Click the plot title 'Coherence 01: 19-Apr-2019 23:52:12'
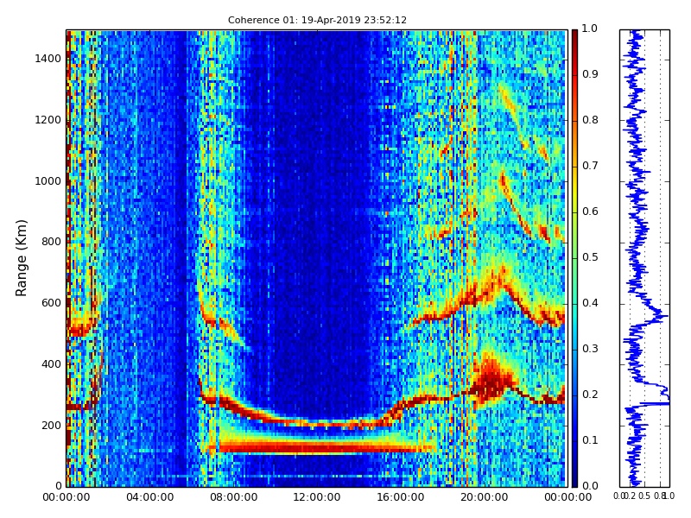 tap(317, 20)
